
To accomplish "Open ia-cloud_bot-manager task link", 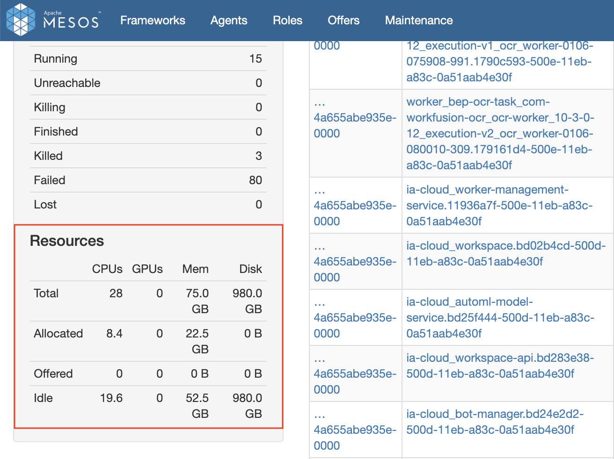I will [495, 422].
